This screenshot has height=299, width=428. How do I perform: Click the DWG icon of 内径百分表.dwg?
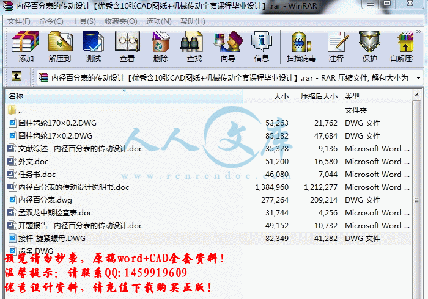coord(12,200)
